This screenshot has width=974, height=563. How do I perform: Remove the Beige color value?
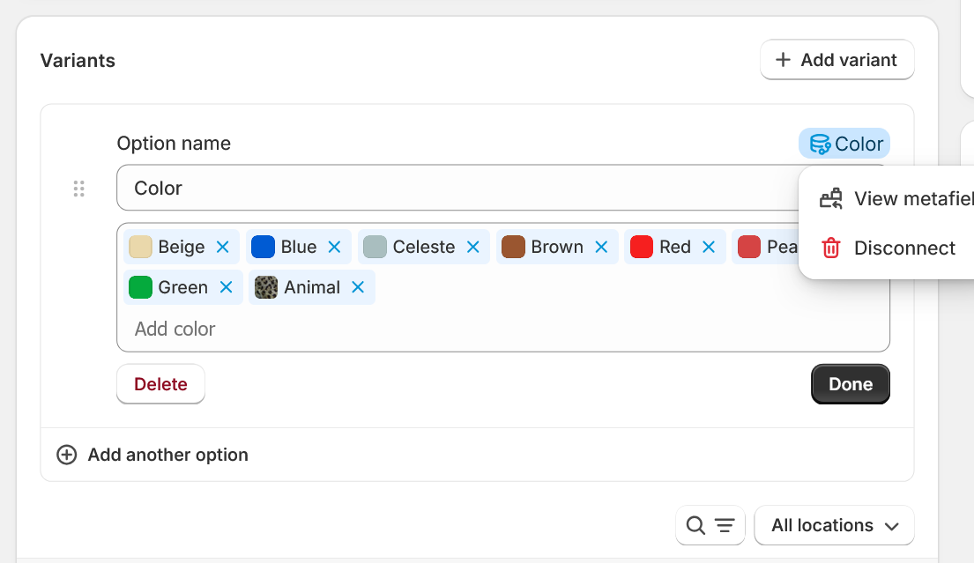coord(223,248)
